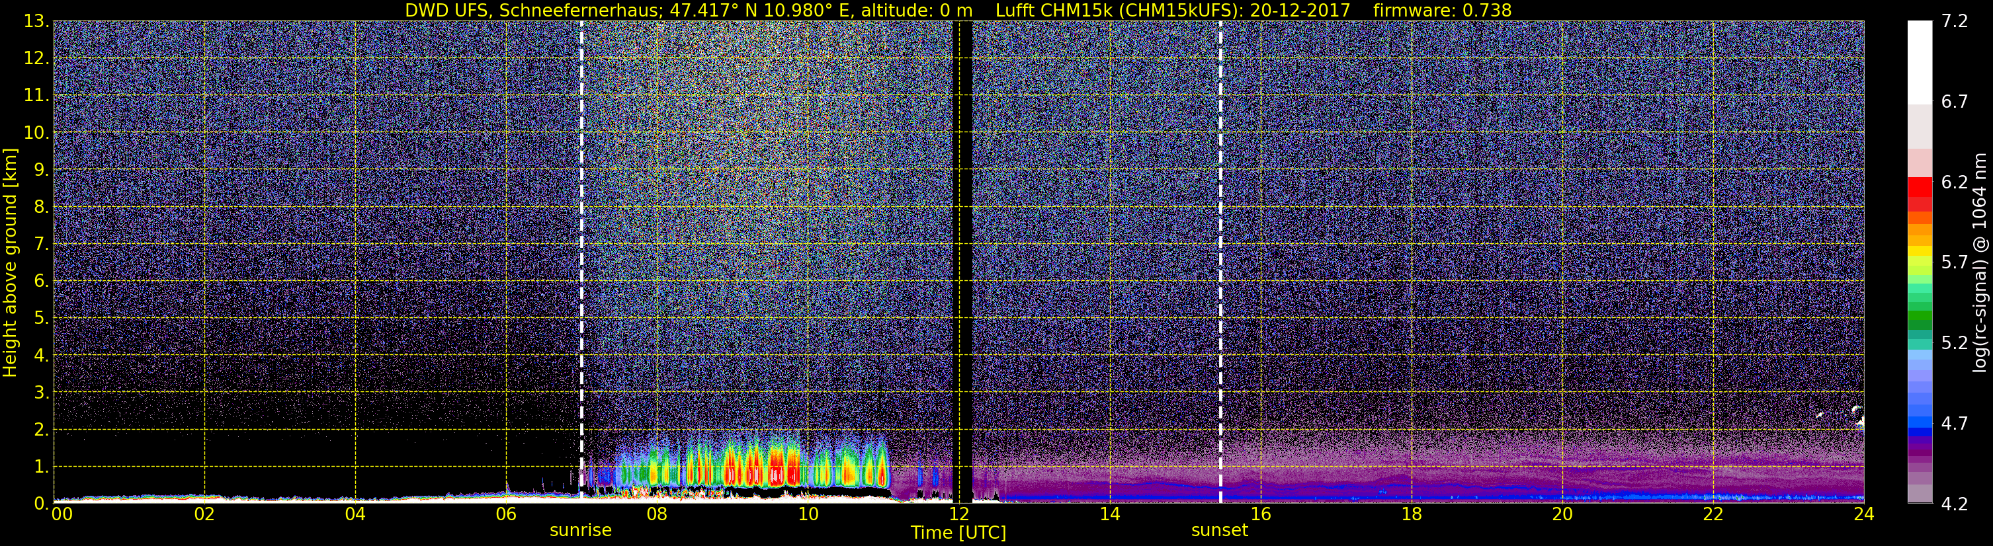The height and width of the screenshot is (546, 1993).
Task: Click the "log(rc-signal) @ 1064 nm" colorbar label
Action: [1980, 262]
